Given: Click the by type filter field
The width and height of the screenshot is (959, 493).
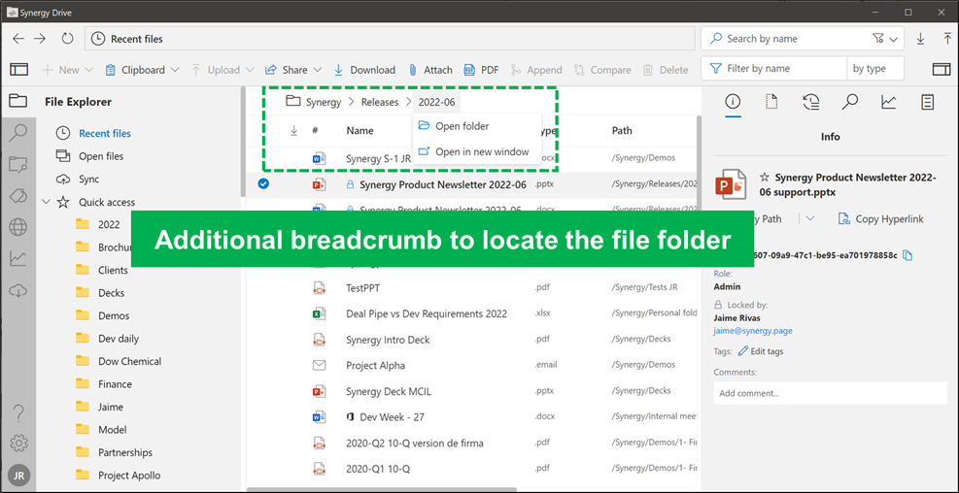Looking at the screenshot, I should pos(875,69).
